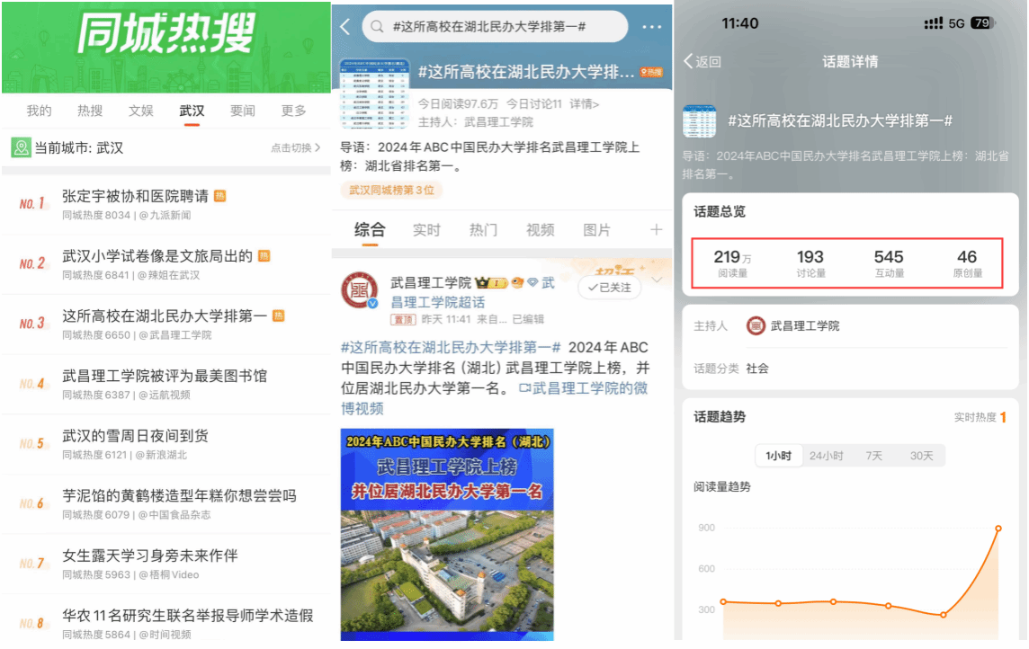Select the 24小时 trend range

tap(827, 456)
